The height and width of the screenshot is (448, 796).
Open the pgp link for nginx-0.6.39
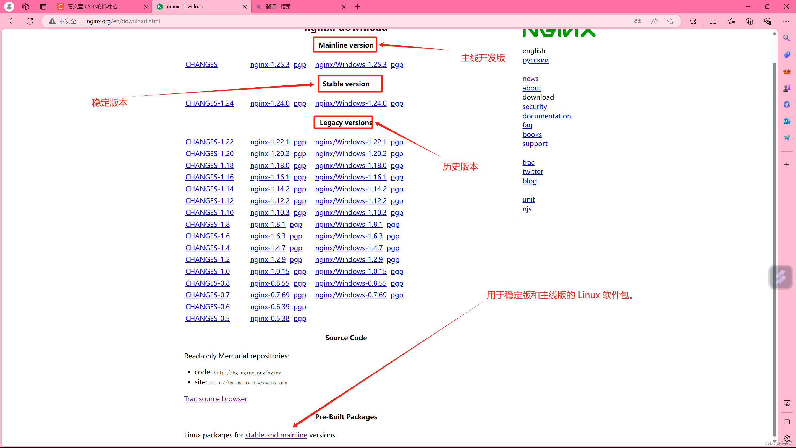click(300, 307)
